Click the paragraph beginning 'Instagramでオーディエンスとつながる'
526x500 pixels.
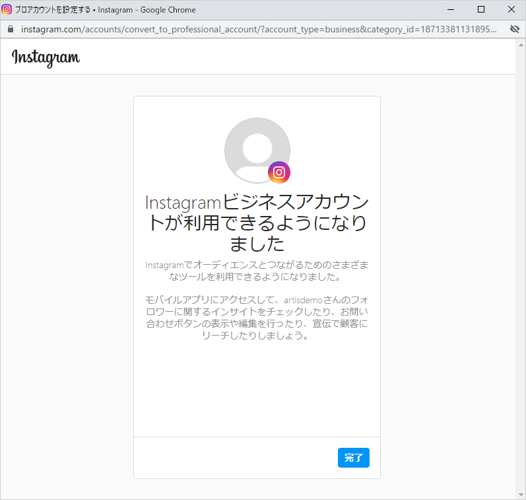tap(257, 271)
